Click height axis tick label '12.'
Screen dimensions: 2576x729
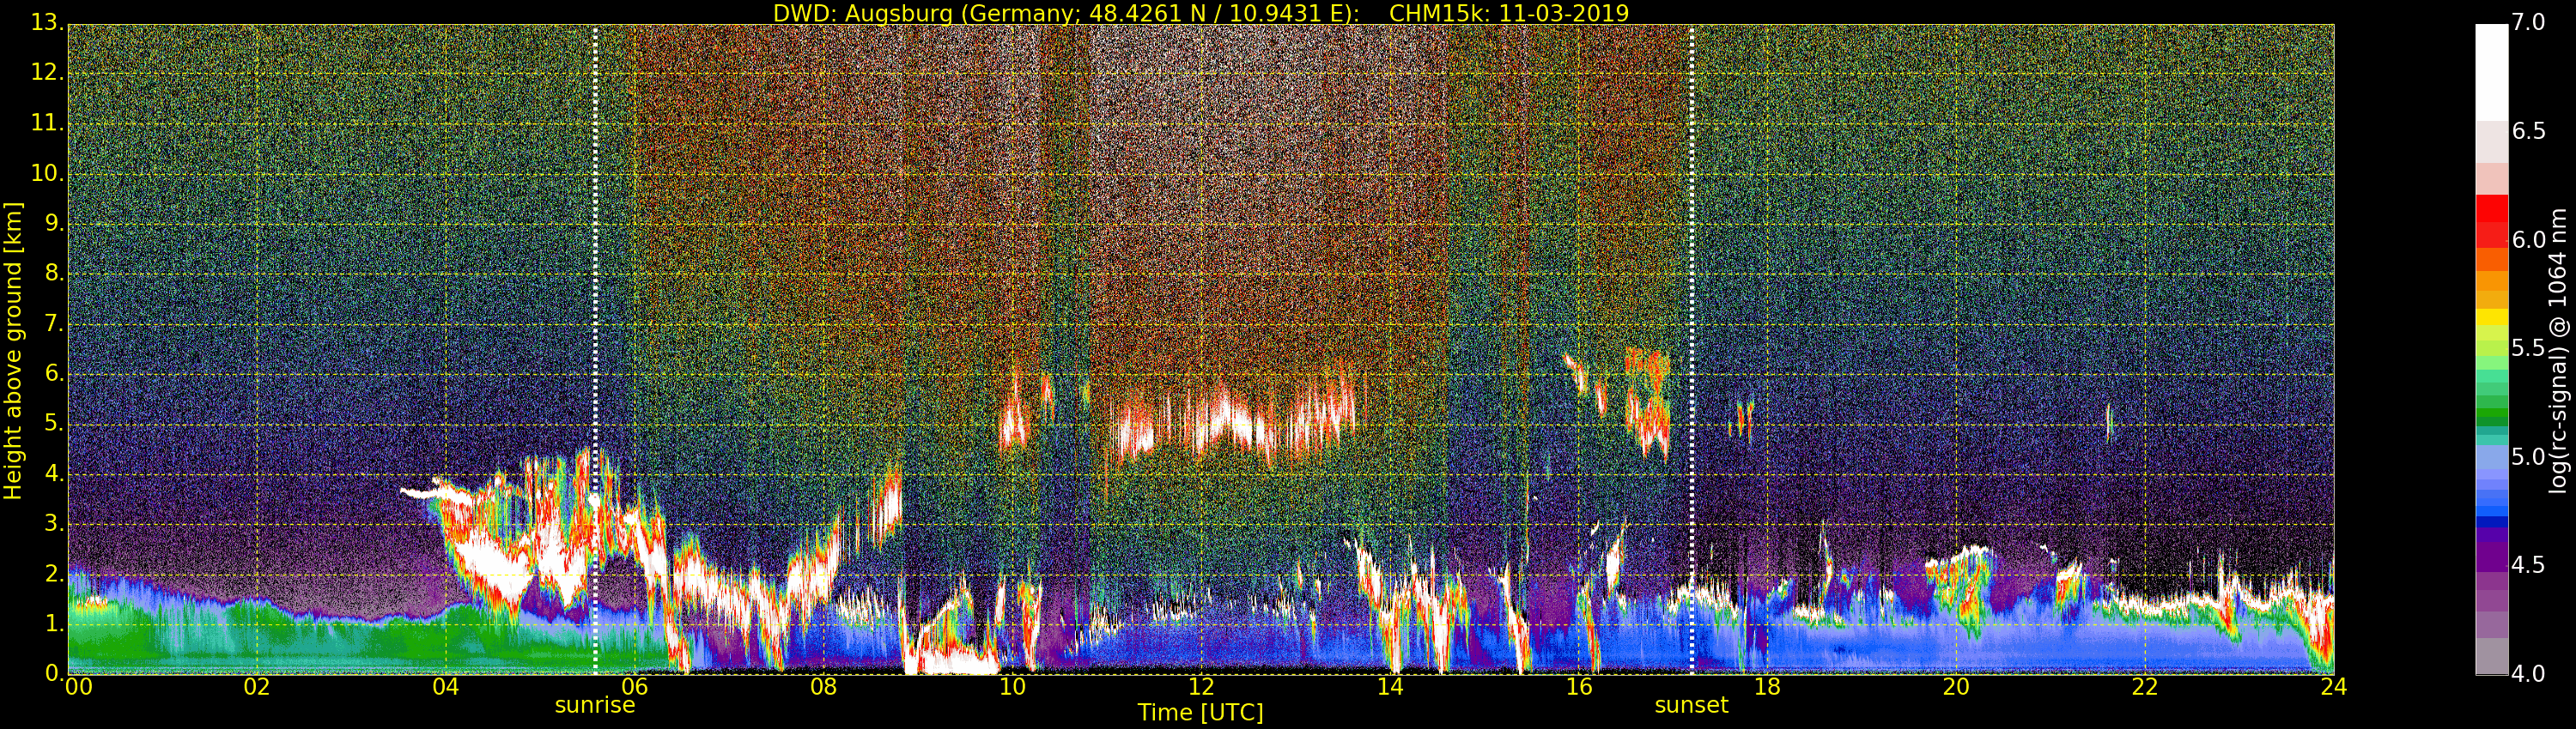click(x=47, y=72)
